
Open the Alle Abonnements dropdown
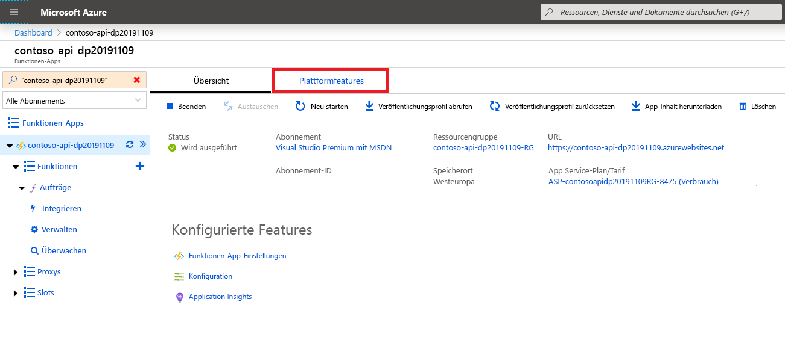pos(75,100)
